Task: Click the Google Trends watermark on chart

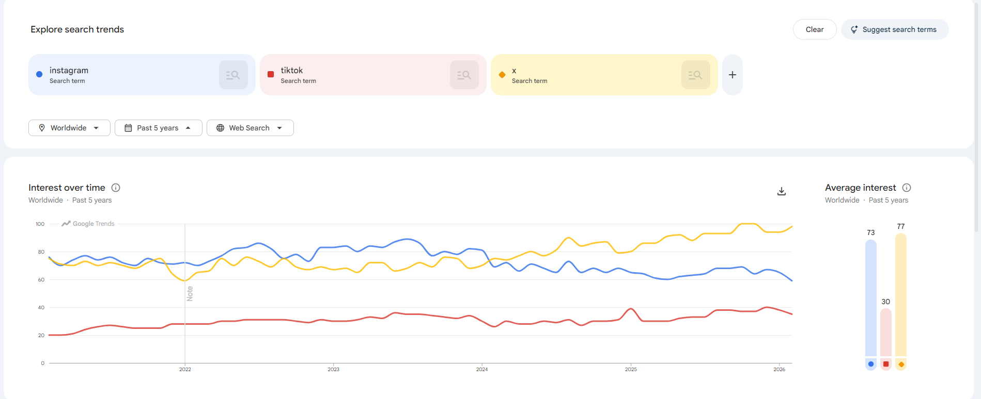Action: pos(88,224)
